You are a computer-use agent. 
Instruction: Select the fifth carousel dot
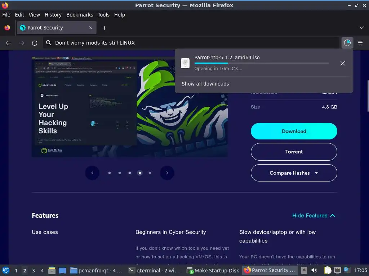150,173
